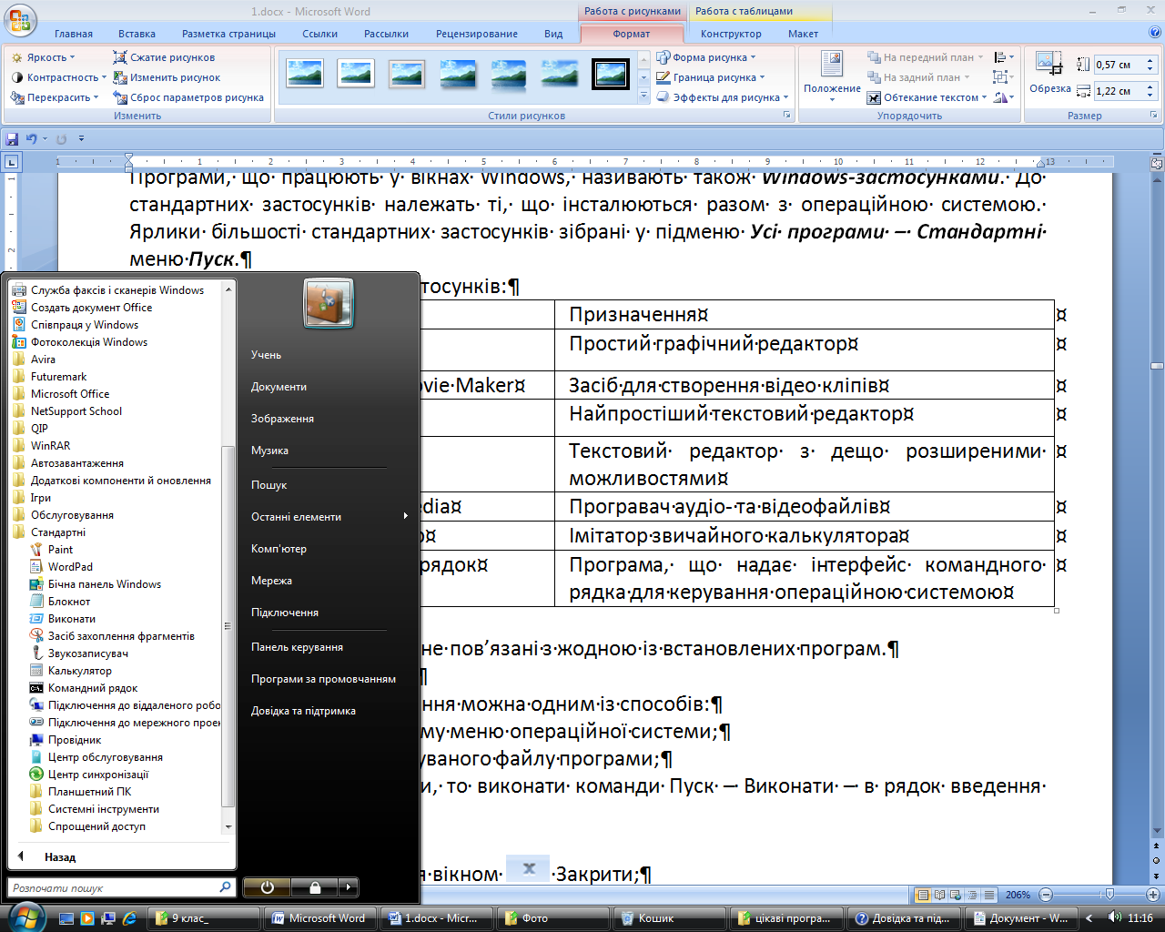The image size is (1165, 932).
Task: Click the zoom slider in status bar
Action: (x=1108, y=895)
